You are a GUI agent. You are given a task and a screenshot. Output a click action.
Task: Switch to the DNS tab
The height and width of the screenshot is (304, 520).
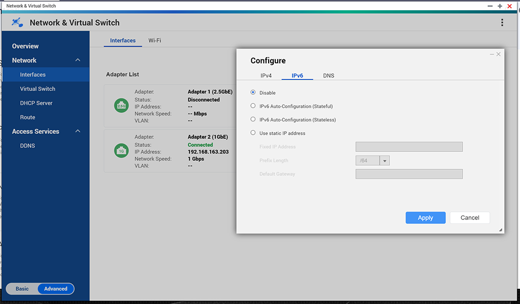tap(329, 75)
